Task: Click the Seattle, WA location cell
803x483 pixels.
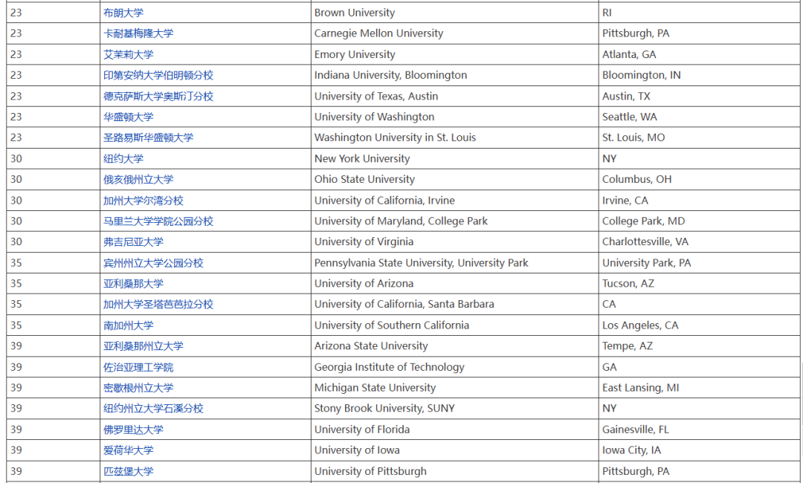Action: point(698,117)
